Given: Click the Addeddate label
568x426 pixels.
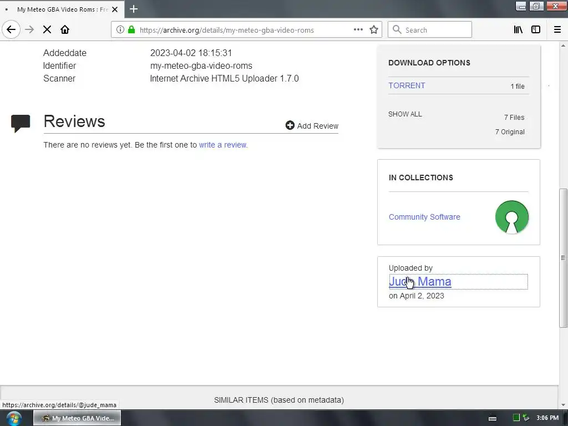Looking at the screenshot, I should click(x=65, y=53).
